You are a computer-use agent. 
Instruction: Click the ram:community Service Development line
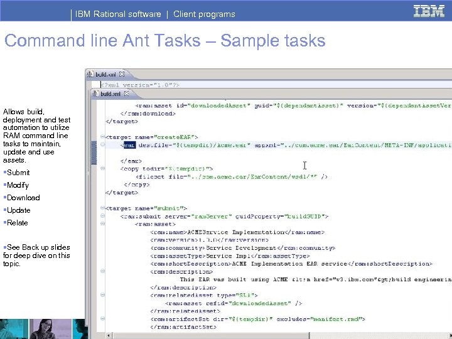[x=243, y=248]
